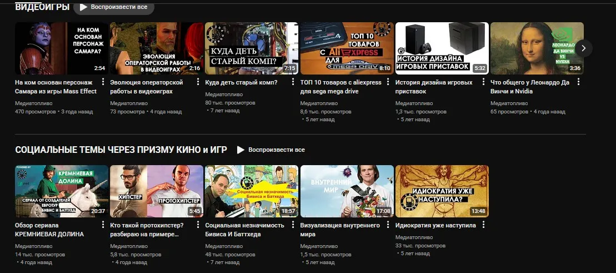616x273 pixels.
Task: Open three-dot menu for КРЕМНИЕВАЯ ДОЛИНА video
Action: point(103,225)
